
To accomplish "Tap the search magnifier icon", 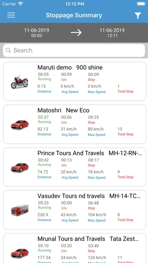I will click(x=8, y=50).
